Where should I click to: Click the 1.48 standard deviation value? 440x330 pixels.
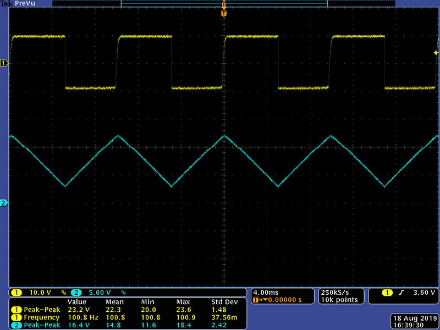tap(219, 310)
